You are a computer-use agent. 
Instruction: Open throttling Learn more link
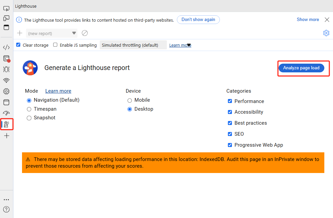click(180, 45)
